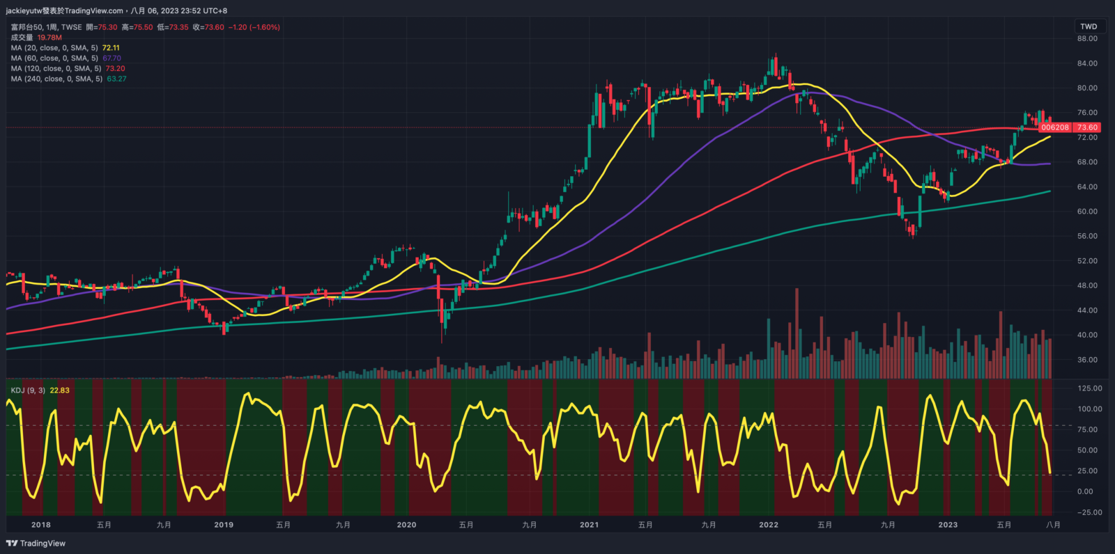1115x554 pixels.
Task: Click the 36.00 price scale label
Action: [1087, 360]
